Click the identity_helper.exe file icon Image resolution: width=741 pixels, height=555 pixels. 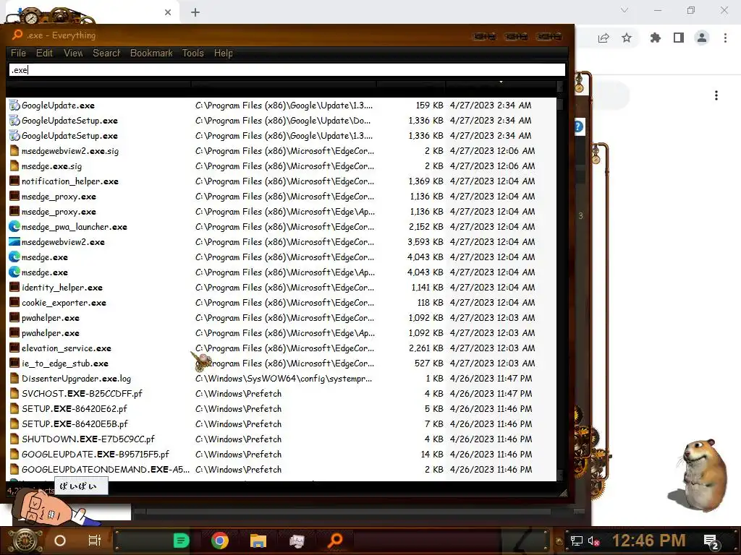point(14,288)
